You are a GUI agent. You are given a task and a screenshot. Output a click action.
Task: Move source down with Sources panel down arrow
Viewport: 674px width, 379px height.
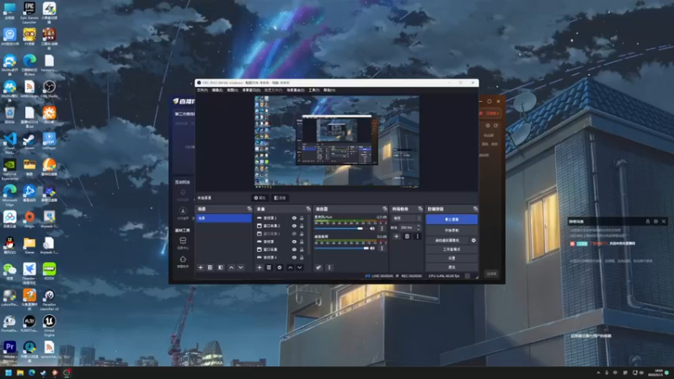pyautogui.click(x=300, y=267)
